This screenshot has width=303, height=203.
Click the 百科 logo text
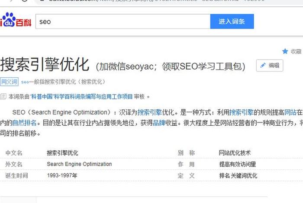[23, 23]
